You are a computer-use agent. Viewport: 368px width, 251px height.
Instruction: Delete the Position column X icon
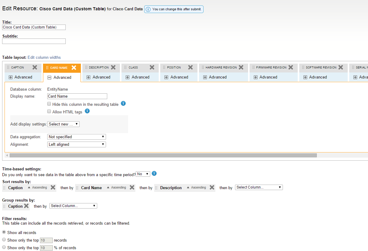click(191, 67)
